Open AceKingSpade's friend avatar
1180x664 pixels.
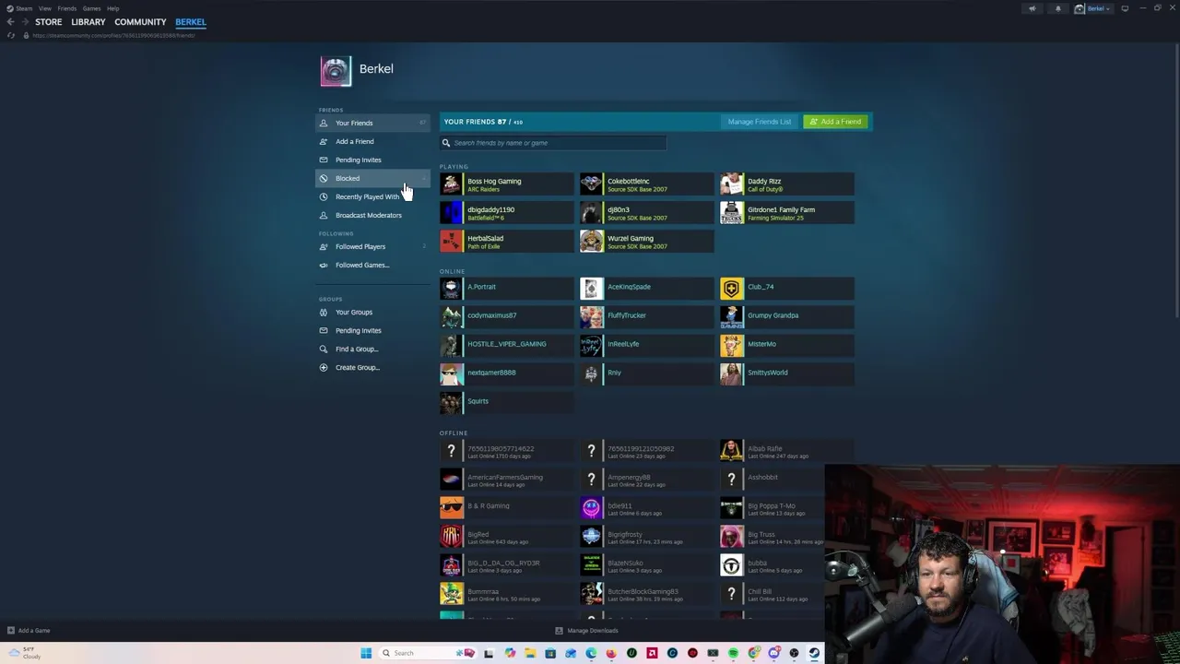591,290
